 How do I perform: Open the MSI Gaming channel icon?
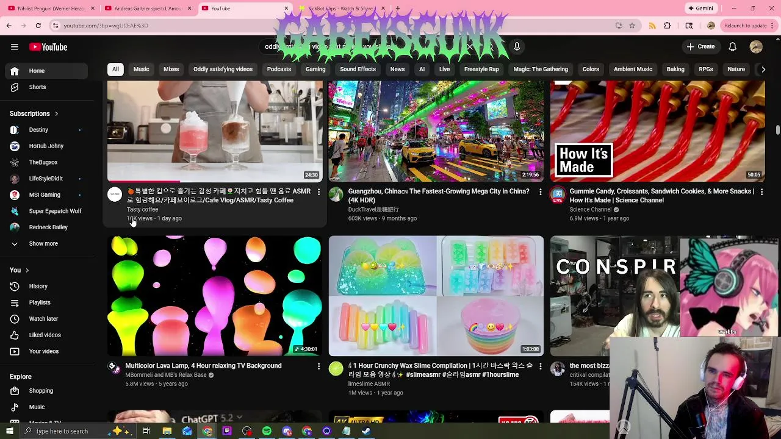coord(15,195)
